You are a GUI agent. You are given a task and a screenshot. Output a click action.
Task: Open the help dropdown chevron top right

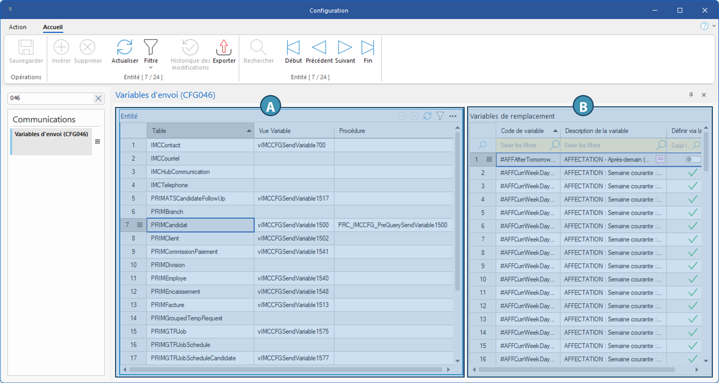pyautogui.click(x=714, y=26)
